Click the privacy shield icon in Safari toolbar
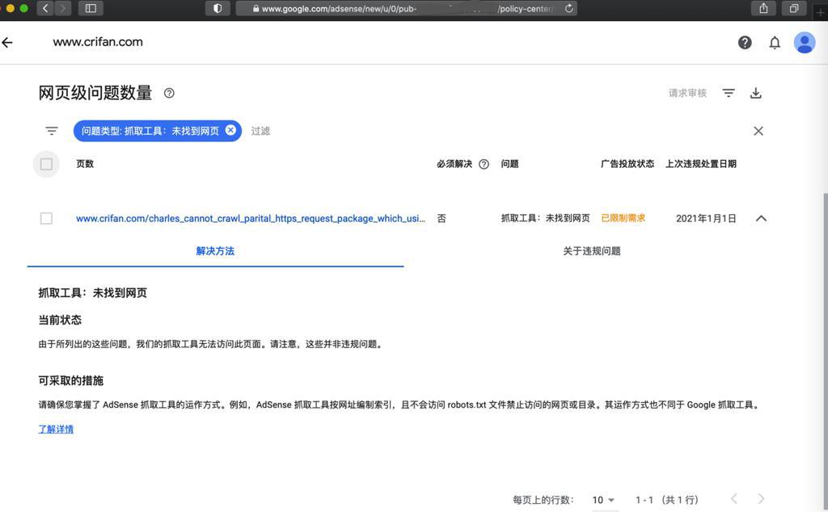 click(x=218, y=8)
